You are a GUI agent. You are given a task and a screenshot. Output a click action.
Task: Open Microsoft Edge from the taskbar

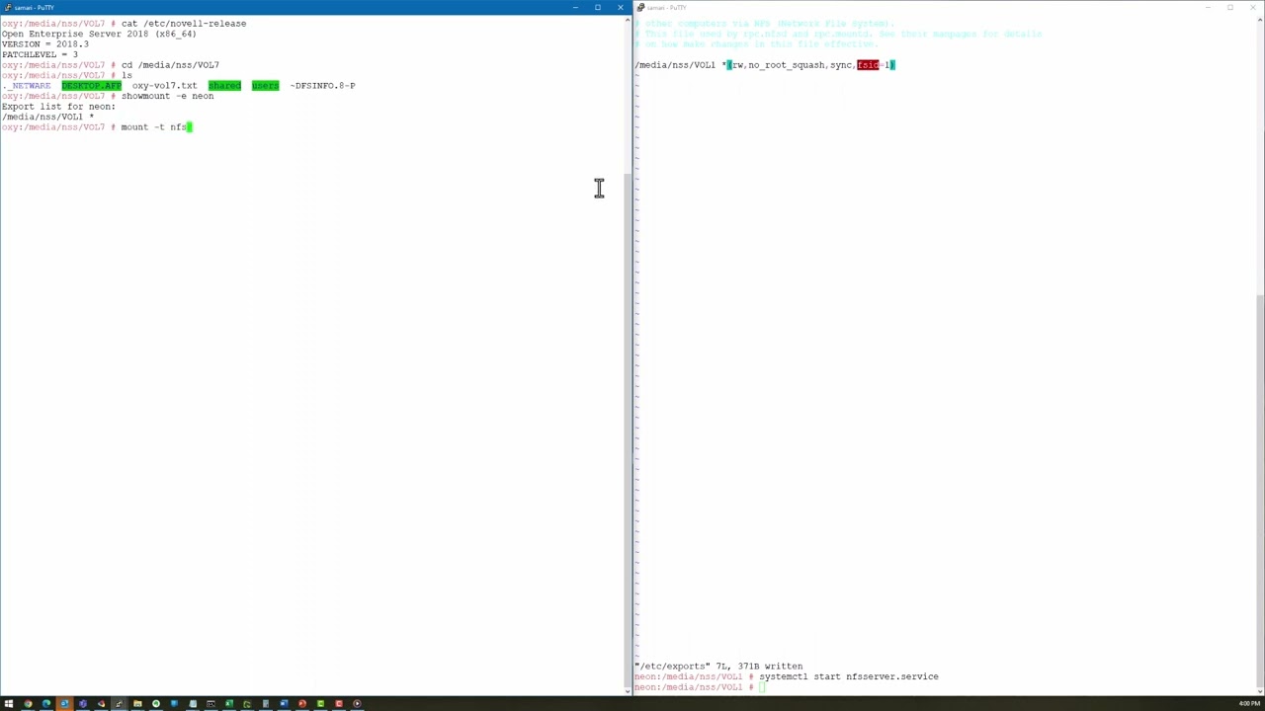(x=45, y=704)
